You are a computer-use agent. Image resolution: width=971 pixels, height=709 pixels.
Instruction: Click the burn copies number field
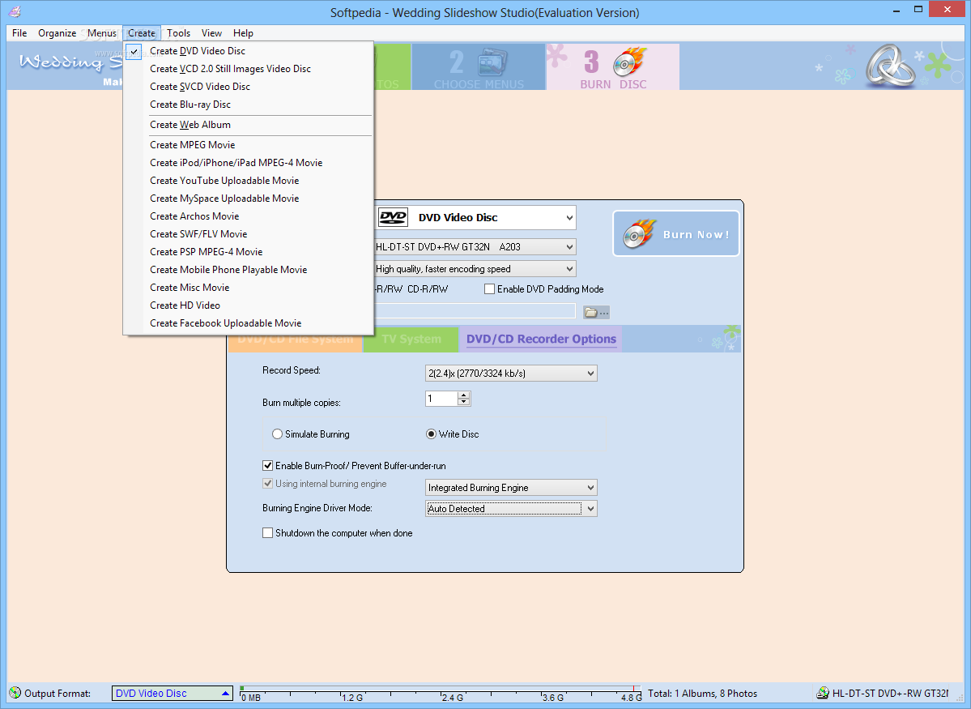point(442,399)
